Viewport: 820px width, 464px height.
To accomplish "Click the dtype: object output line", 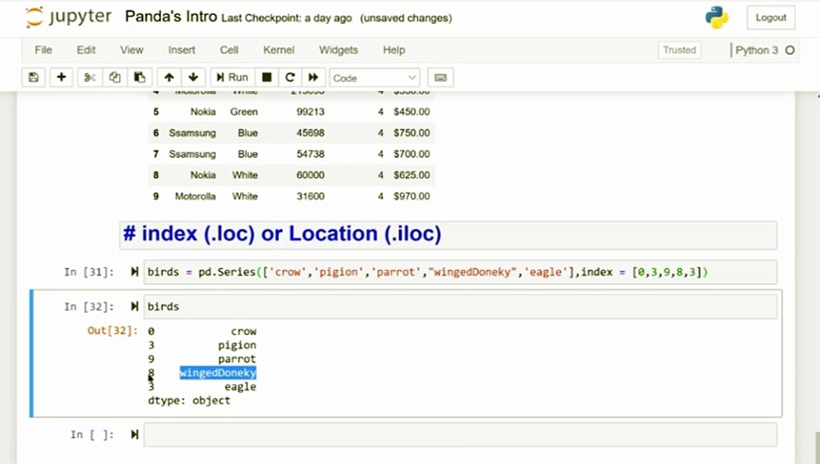I will (x=189, y=400).
